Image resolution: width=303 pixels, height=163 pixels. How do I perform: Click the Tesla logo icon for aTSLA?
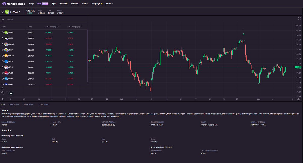pos(6,67)
